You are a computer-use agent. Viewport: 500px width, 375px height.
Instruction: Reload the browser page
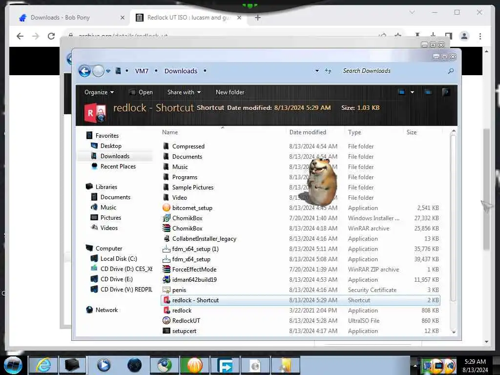coord(51,36)
